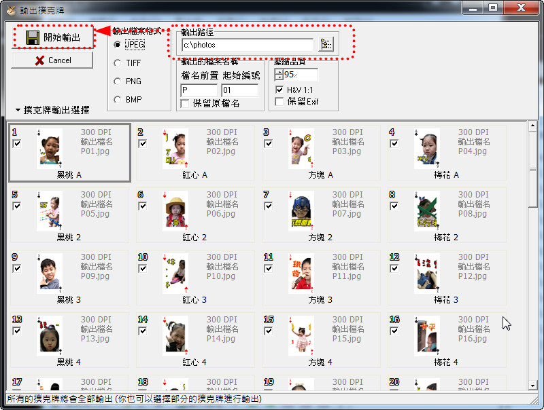The height and width of the screenshot is (410, 544).
Task: Select the 黑桃 4 card thumbnail
Action: coord(50,336)
